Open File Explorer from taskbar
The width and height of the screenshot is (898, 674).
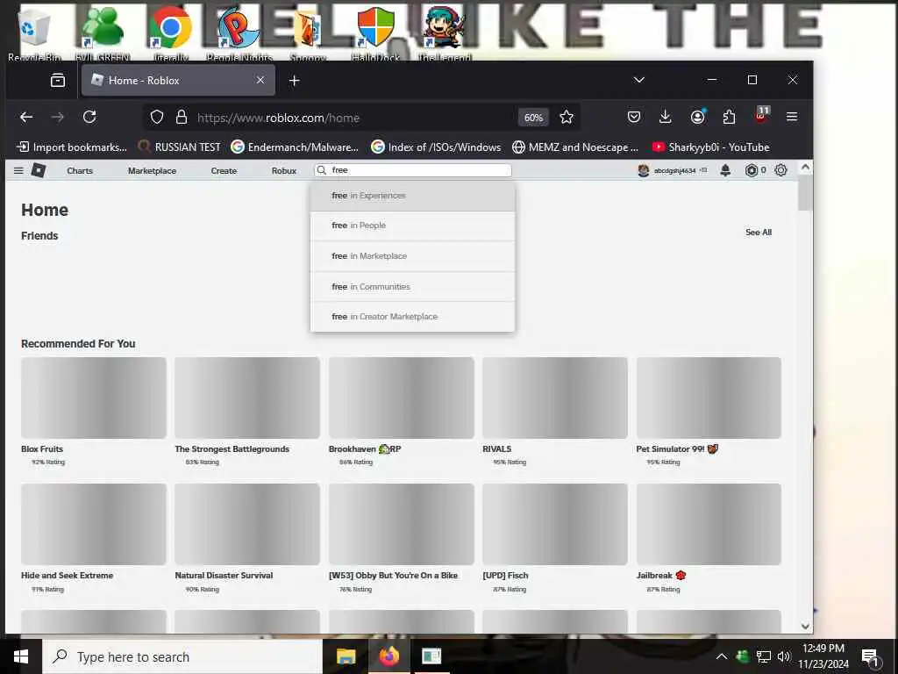[346, 656]
